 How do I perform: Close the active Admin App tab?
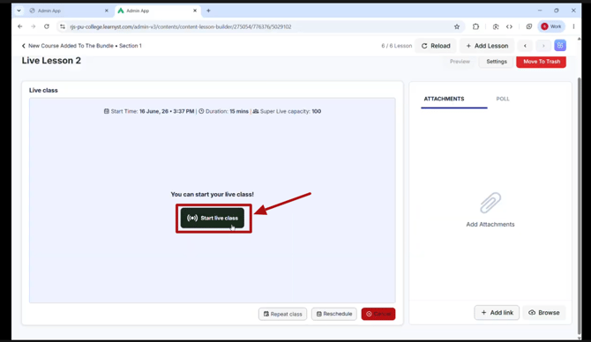(x=195, y=11)
